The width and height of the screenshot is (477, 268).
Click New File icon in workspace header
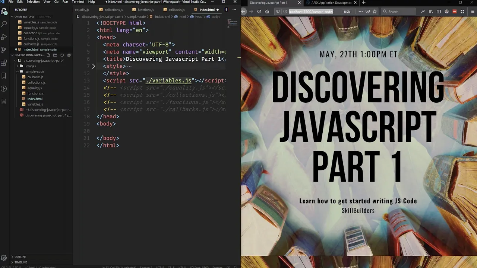tap(48, 55)
